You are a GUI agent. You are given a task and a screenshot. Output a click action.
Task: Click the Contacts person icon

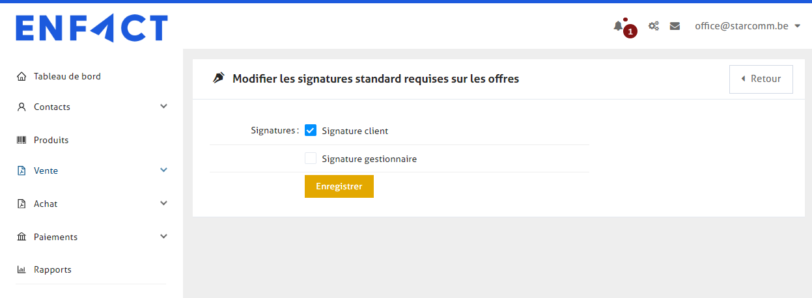point(21,107)
